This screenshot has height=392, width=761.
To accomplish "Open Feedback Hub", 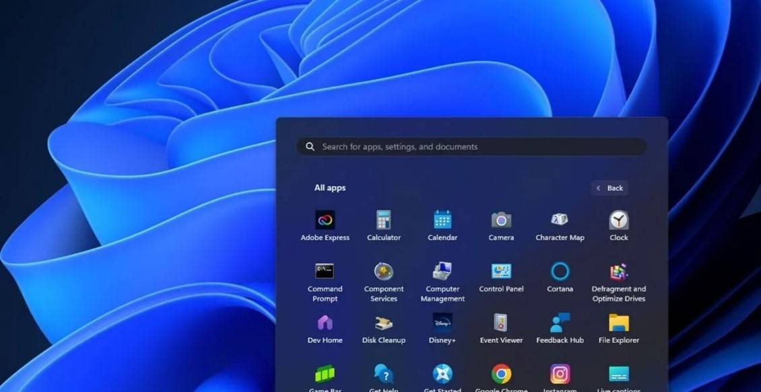I will pyautogui.click(x=560, y=323).
